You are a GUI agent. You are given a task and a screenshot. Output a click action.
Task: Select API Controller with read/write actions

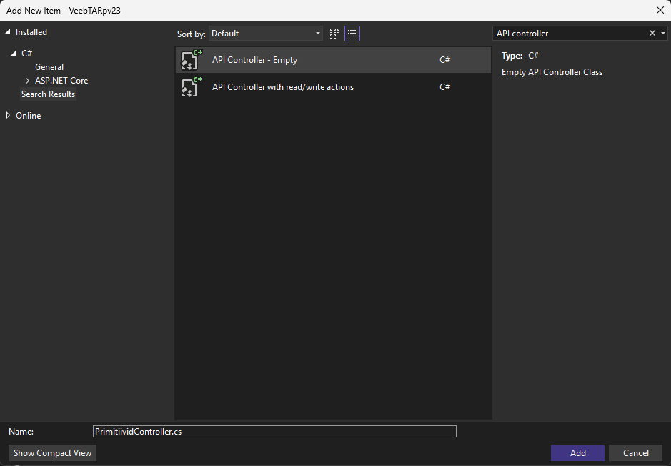point(283,87)
